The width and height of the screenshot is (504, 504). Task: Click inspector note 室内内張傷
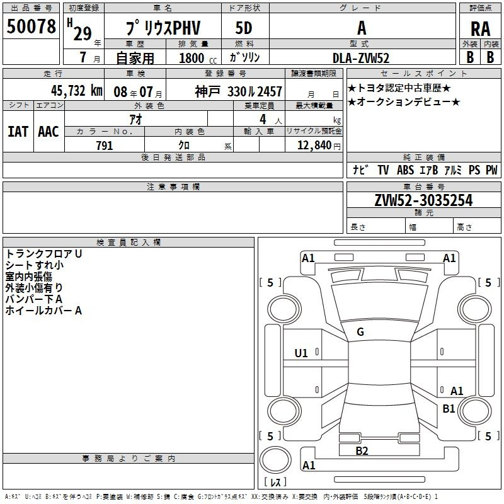28,277
